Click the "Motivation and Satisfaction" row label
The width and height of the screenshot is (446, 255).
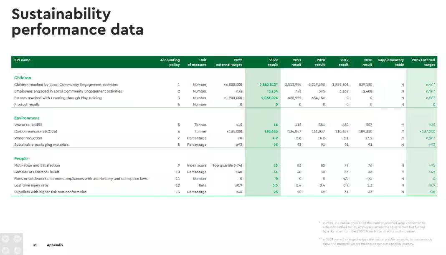click(37, 165)
